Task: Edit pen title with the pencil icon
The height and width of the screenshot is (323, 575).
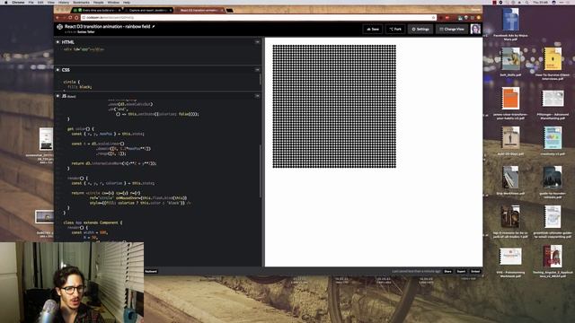Action: click(154, 26)
